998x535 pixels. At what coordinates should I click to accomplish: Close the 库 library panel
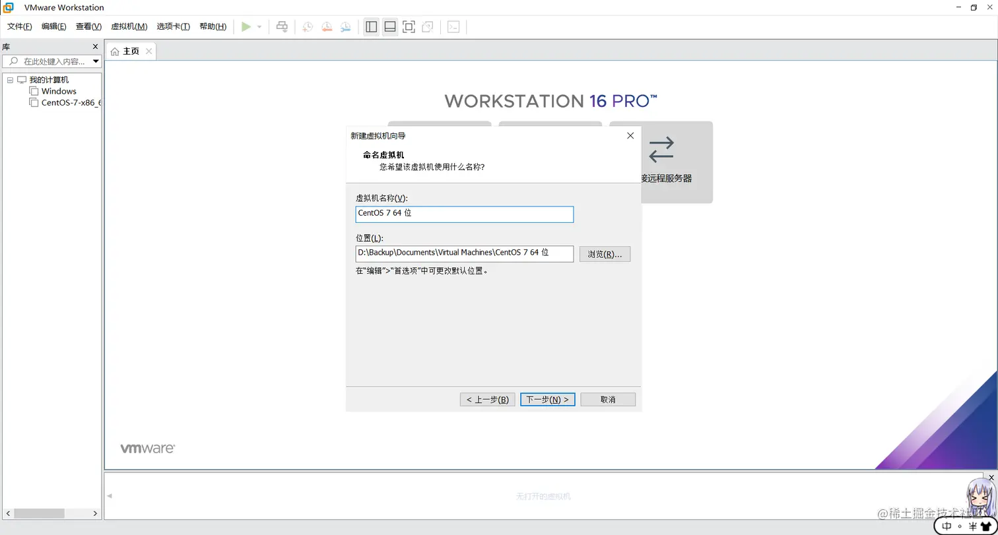click(x=95, y=47)
